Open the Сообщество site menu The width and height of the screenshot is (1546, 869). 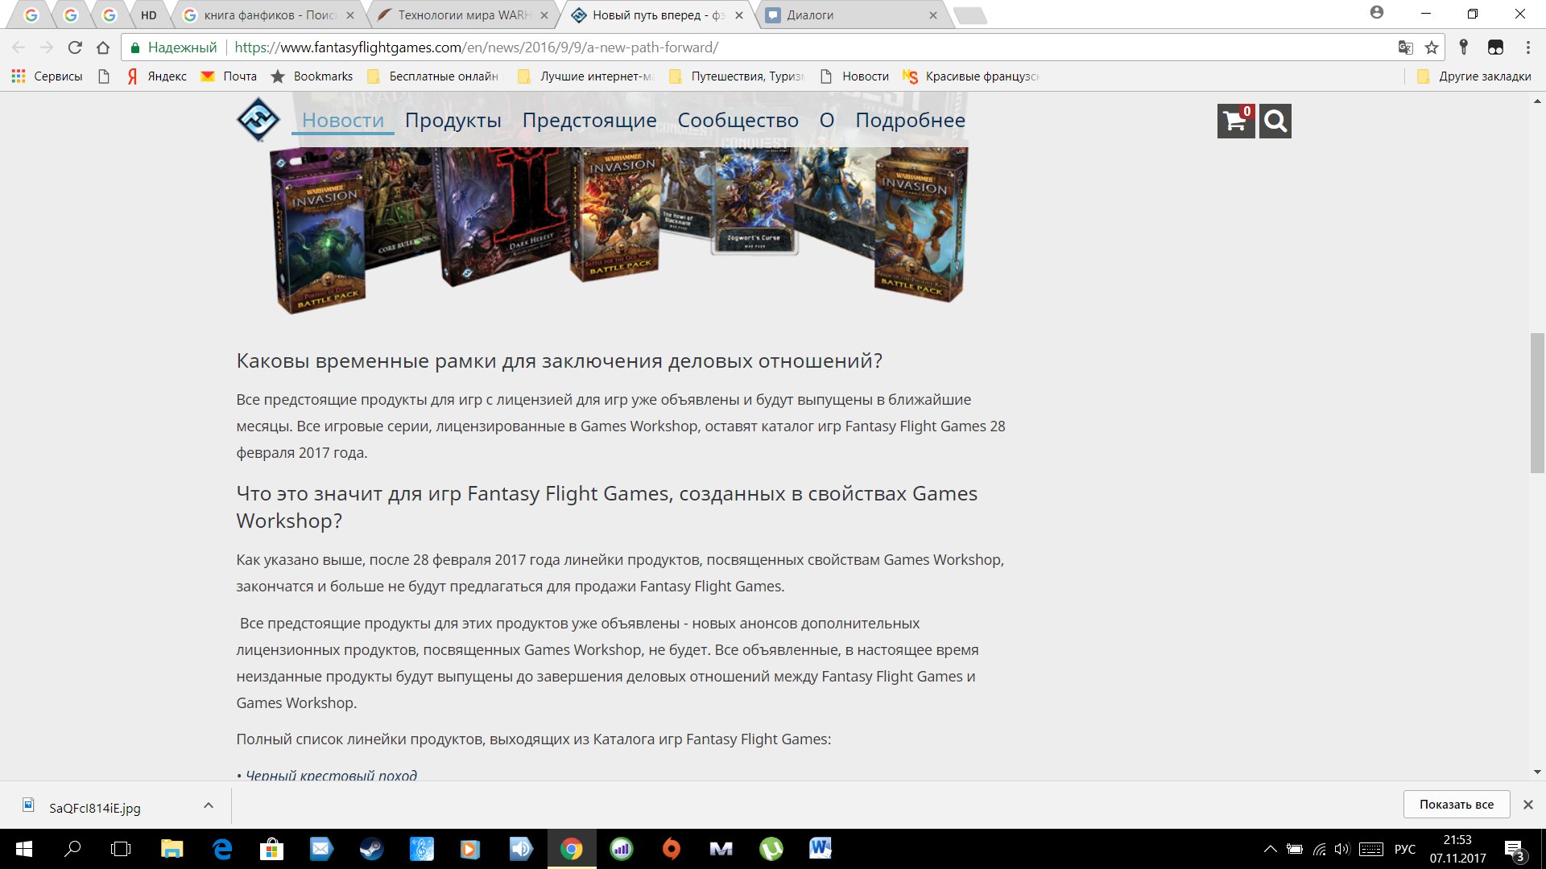pos(738,121)
